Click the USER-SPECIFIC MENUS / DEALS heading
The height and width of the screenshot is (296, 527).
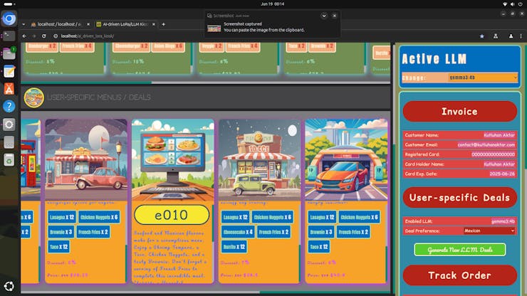[x=99, y=97]
